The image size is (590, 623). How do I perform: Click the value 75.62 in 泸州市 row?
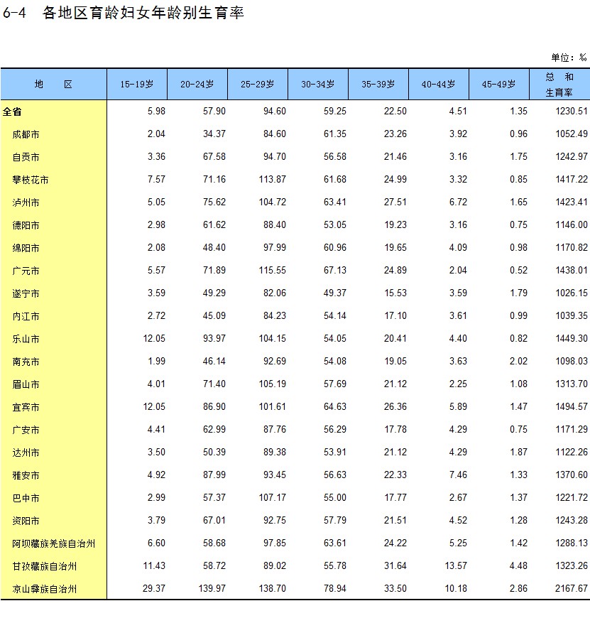point(214,202)
